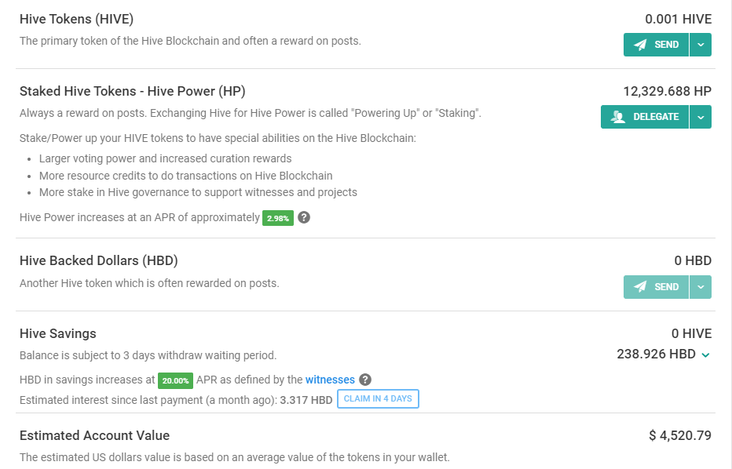Click 'The primary token of the Hive Blockchain' description
Viewport: 732px width, 469px height.
click(191, 41)
